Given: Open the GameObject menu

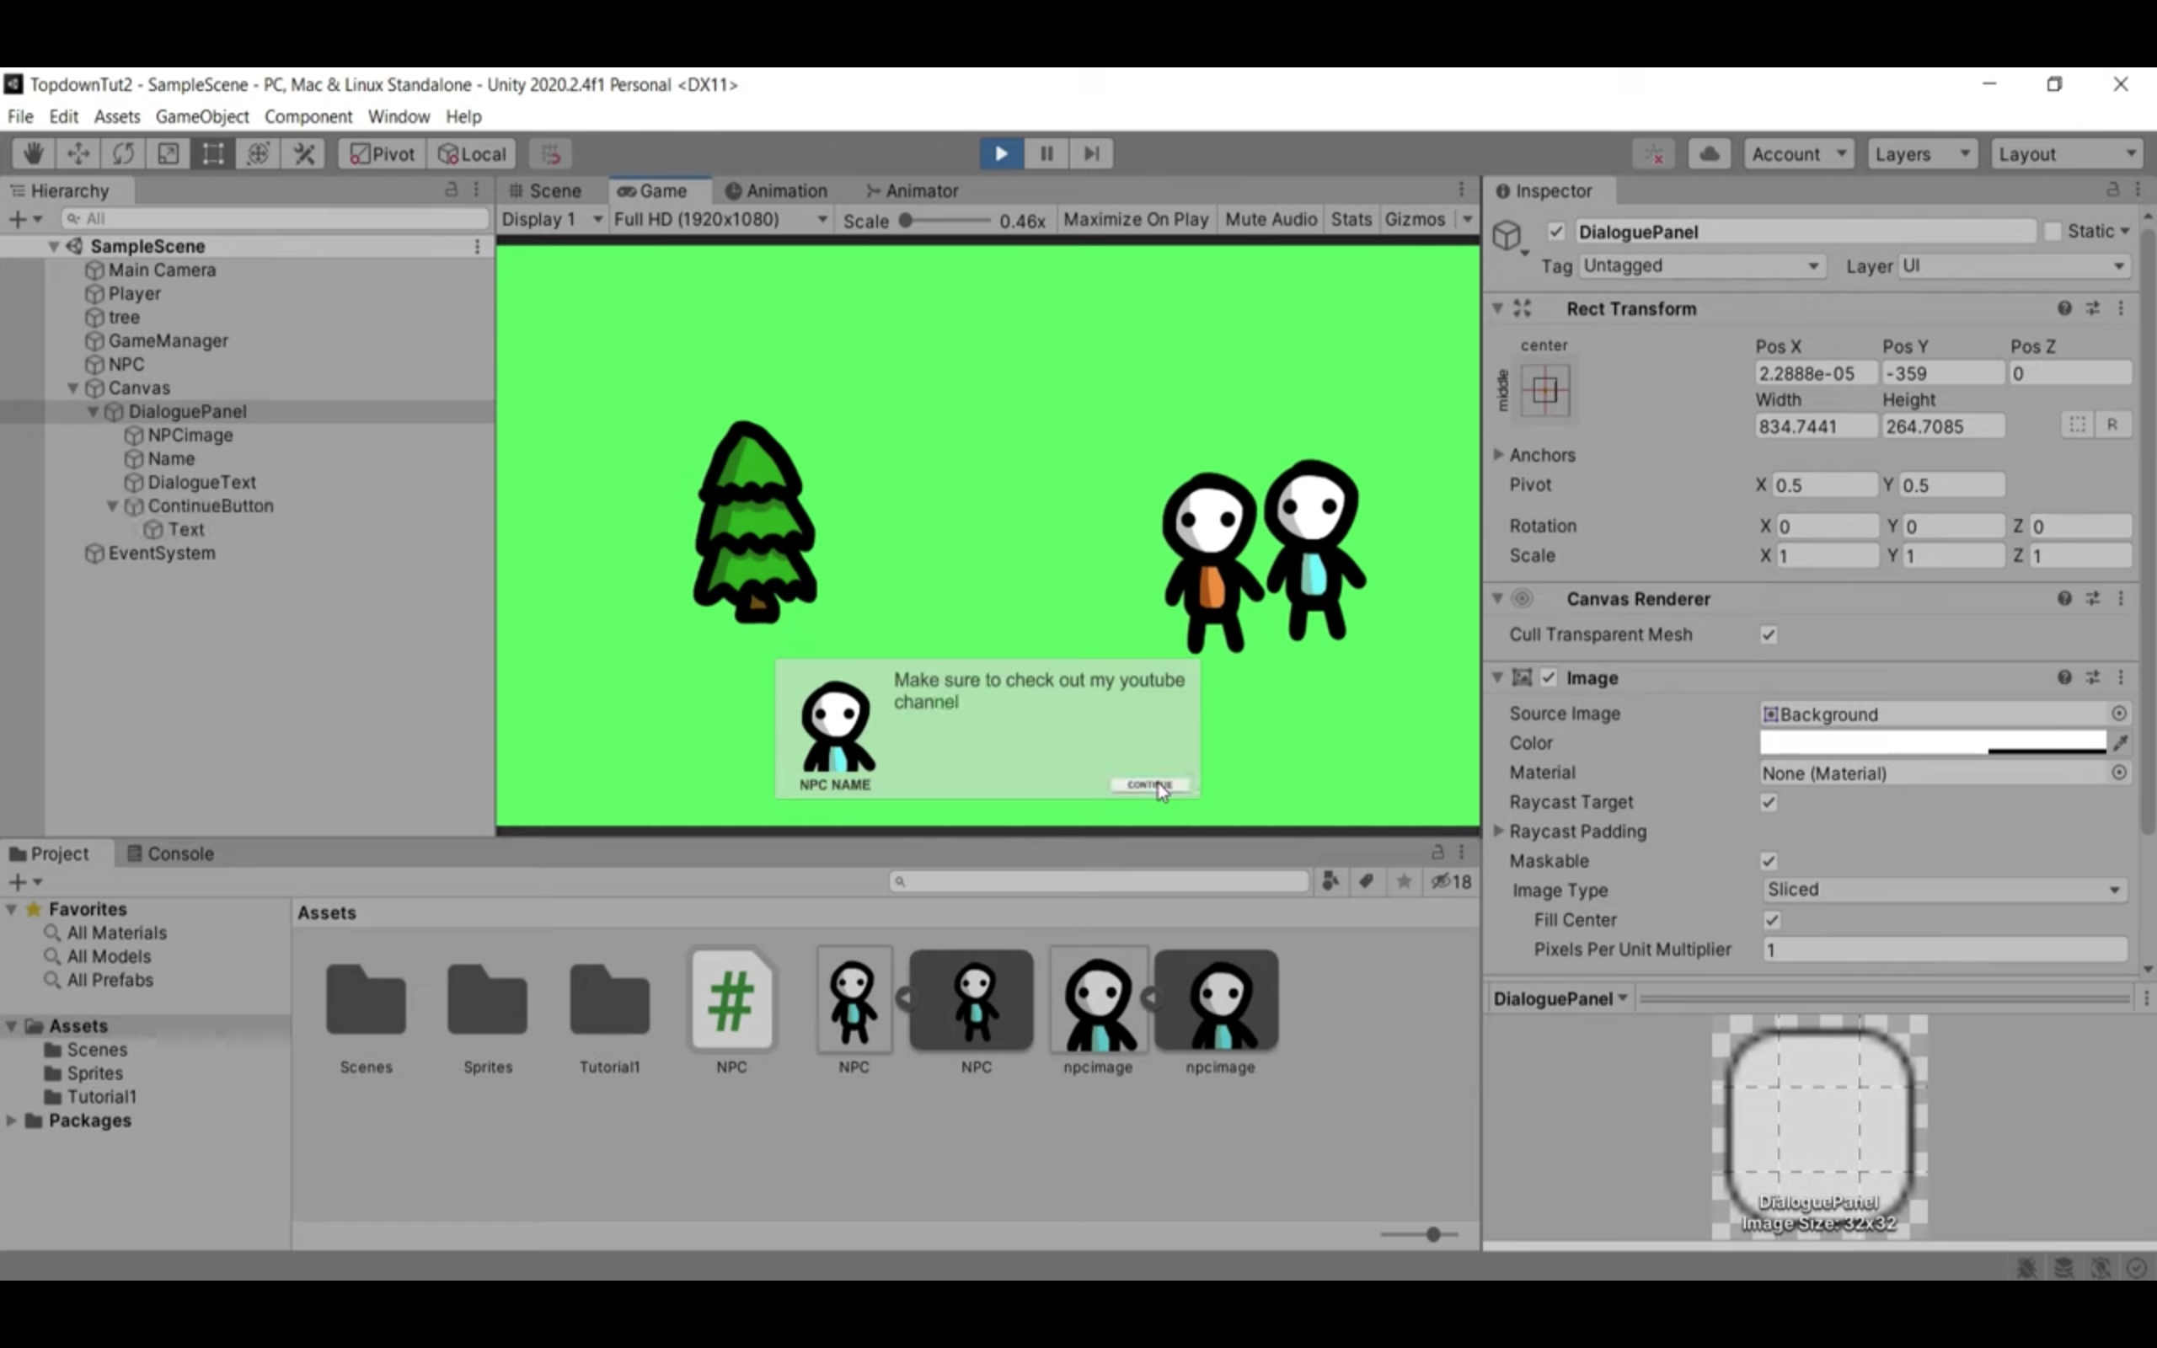Looking at the screenshot, I should (202, 116).
